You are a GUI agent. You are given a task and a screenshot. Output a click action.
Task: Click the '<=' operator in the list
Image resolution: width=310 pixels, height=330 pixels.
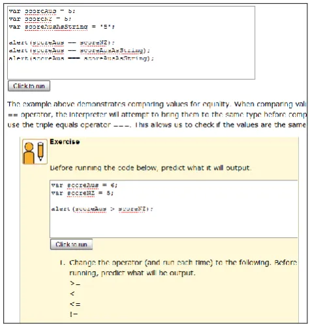75,304
